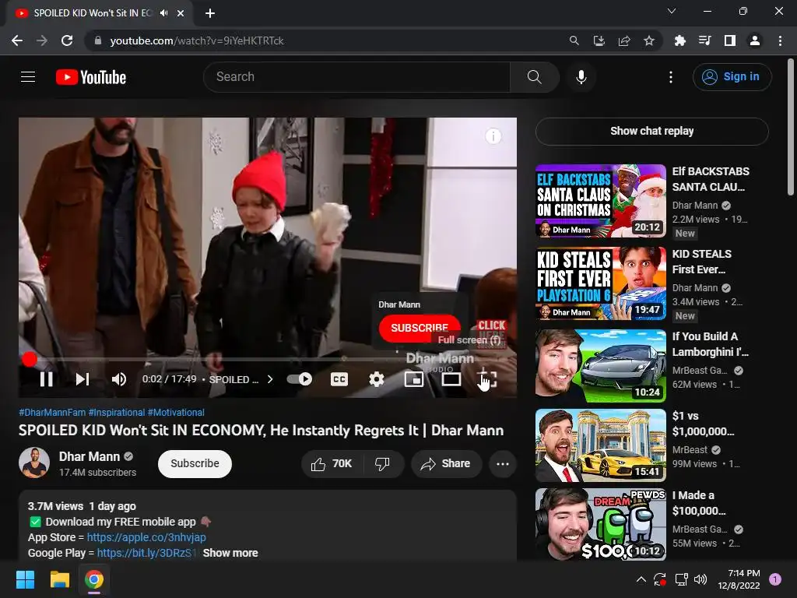Go to YouTube home via logo
Viewport: 797px width, 598px height.
91,77
